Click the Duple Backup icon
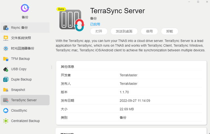The image size is (210, 134). (6, 80)
